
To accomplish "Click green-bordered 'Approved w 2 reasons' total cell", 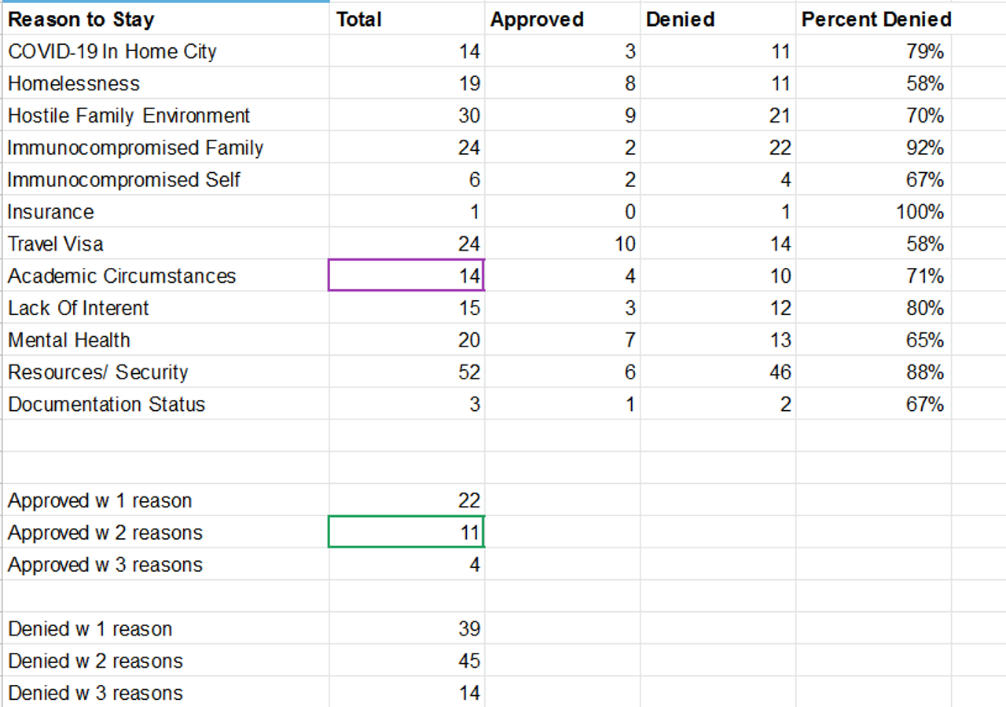I will tap(406, 533).
